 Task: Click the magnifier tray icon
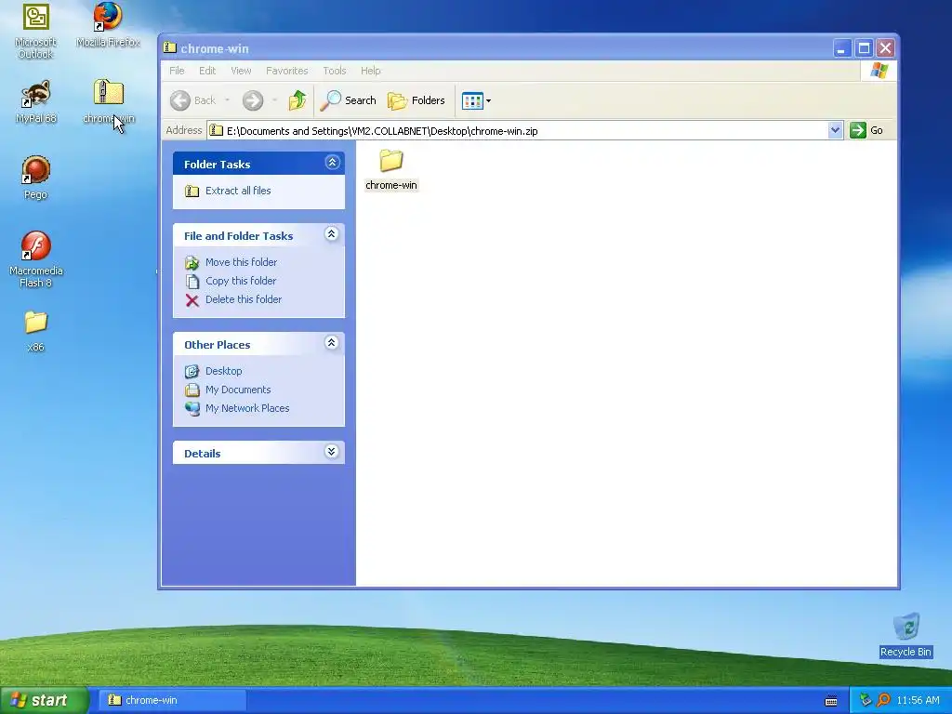click(x=883, y=700)
